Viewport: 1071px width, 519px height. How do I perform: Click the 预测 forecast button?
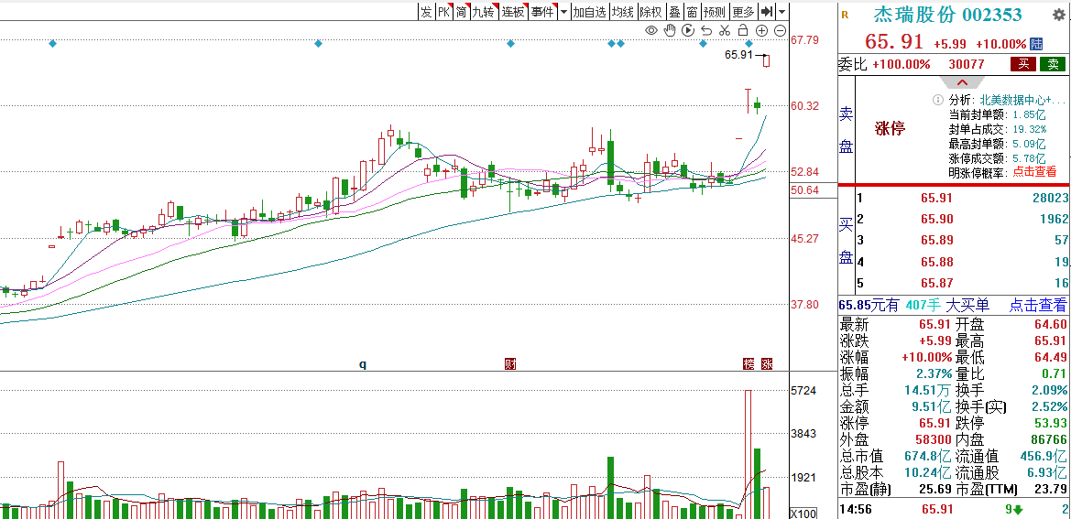pos(715,12)
